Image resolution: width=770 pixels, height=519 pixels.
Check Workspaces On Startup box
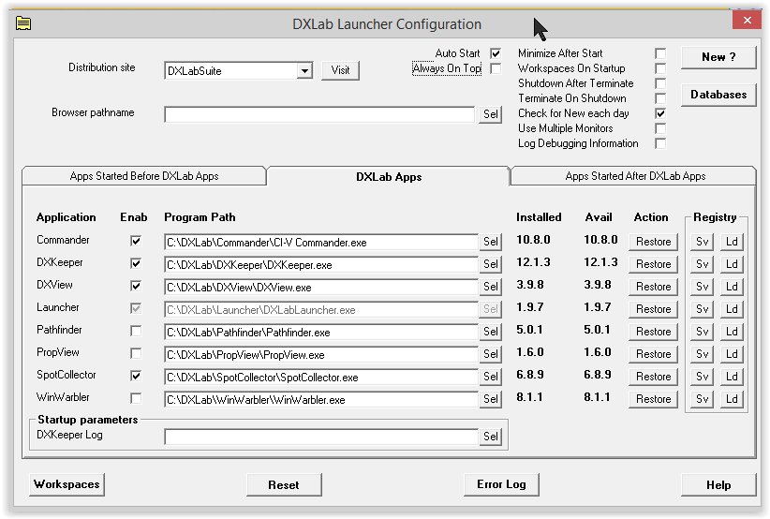click(660, 68)
